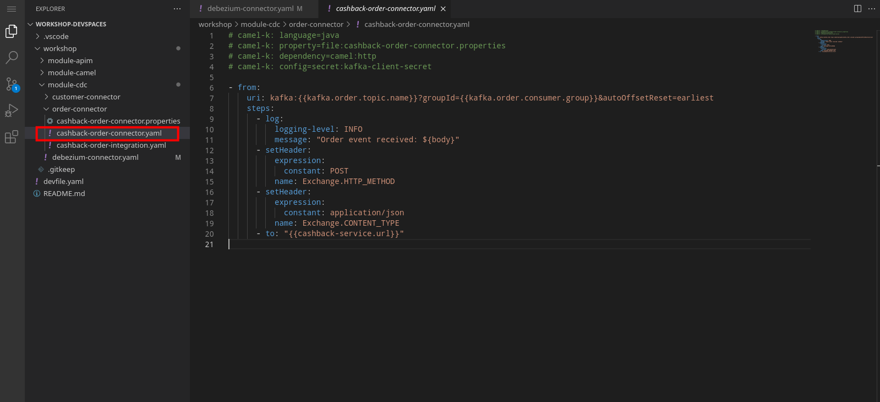Image resolution: width=880 pixels, height=402 pixels.
Task: Click the 'message: "Order event received' line
Action: click(367, 139)
